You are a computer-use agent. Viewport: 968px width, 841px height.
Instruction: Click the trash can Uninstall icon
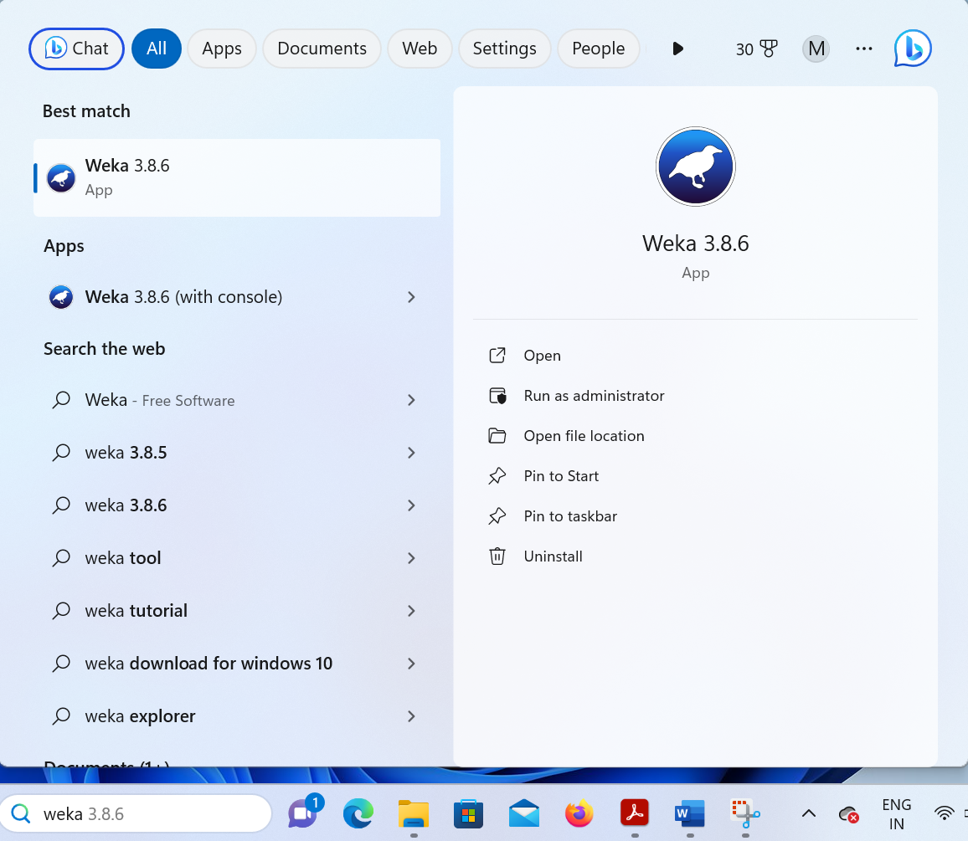pos(497,556)
